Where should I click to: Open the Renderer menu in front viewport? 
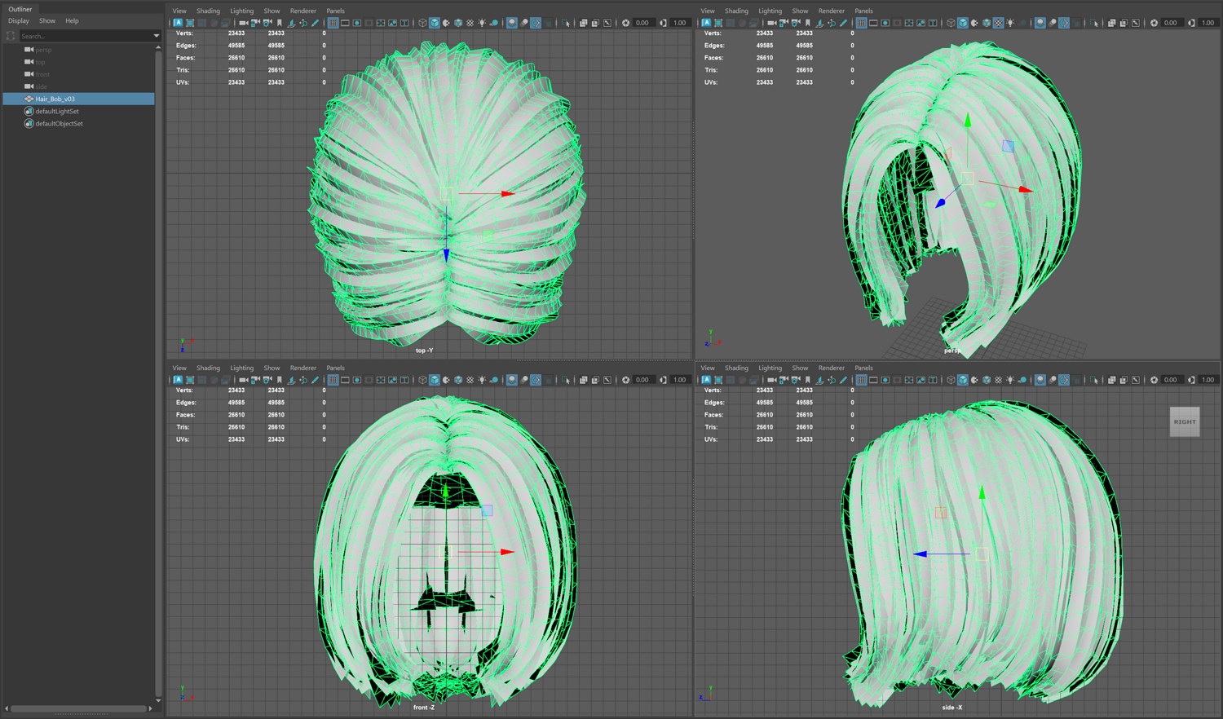(303, 368)
